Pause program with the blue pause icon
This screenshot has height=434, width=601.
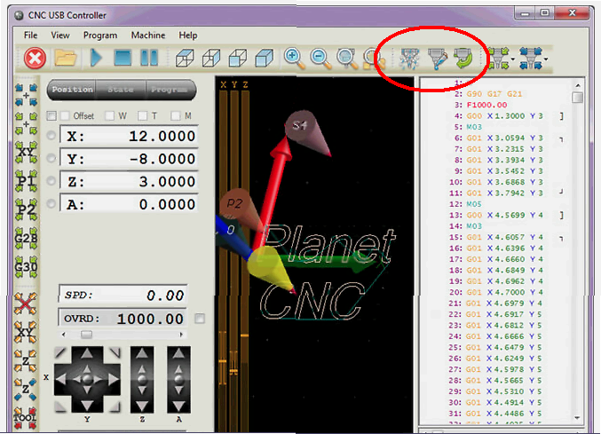point(149,59)
